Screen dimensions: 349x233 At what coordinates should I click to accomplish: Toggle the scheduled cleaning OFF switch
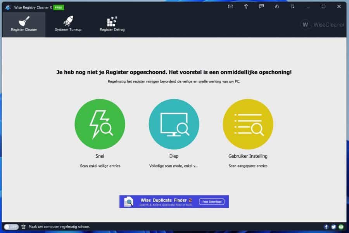point(11,227)
